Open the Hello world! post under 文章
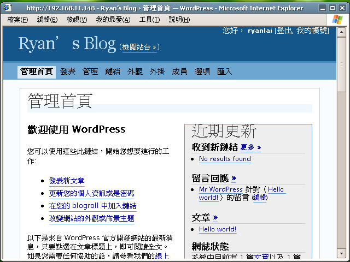Image resolution: width=350 pixels, height=262 pixels. pyautogui.click(x=218, y=229)
